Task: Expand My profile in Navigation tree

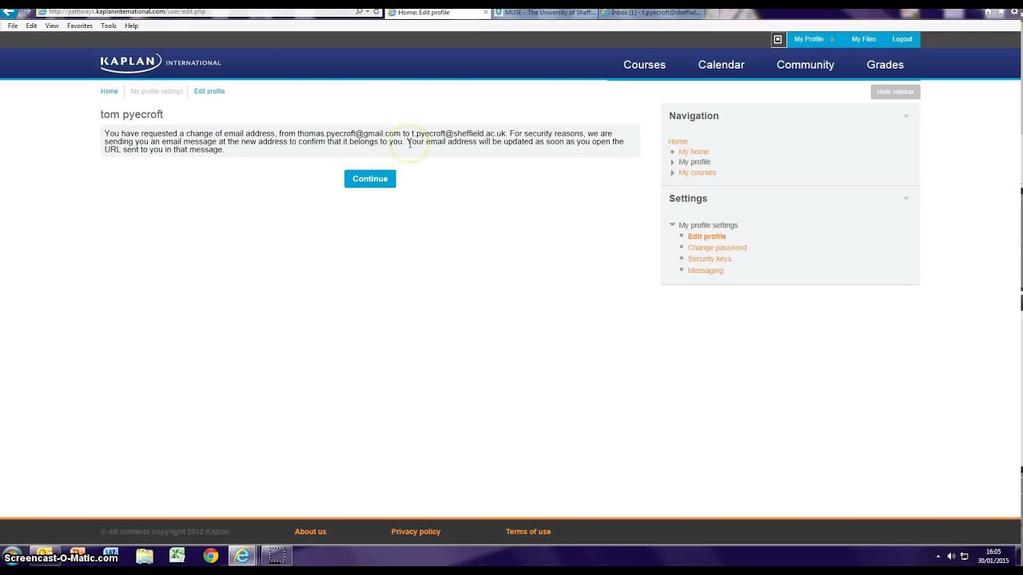Action: tap(672, 162)
